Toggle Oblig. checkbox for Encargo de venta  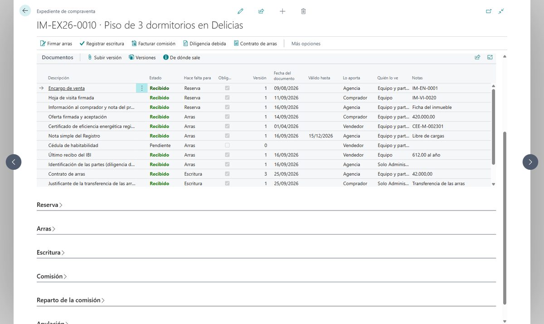pos(227,88)
